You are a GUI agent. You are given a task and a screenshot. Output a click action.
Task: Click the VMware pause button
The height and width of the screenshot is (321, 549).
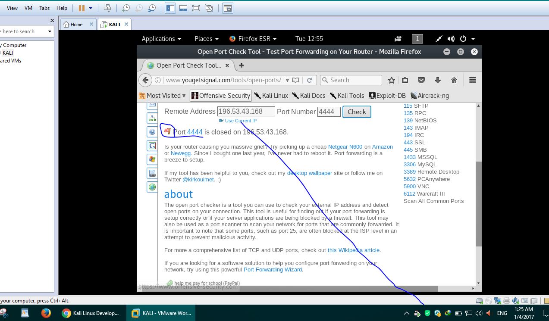[x=82, y=8]
